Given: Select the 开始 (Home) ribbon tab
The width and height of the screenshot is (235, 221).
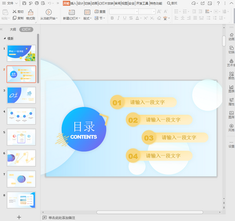Looking at the screenshot, I should (66, 4).
